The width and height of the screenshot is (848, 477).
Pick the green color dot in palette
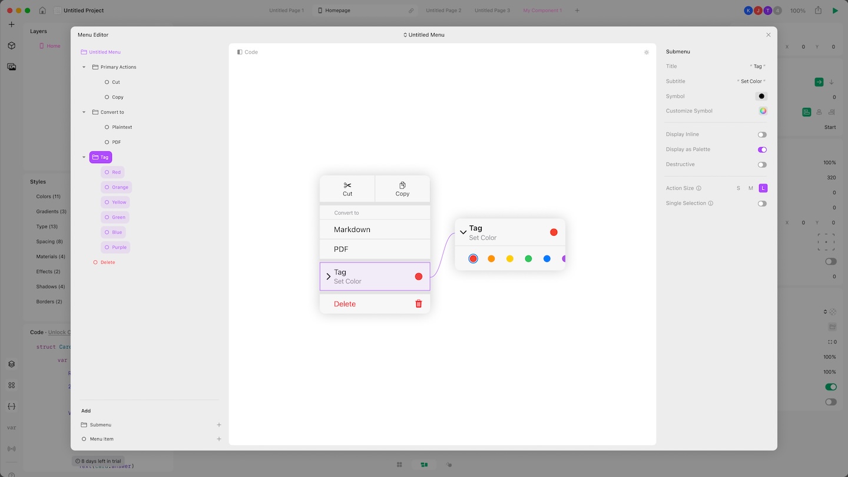[528, 259]
